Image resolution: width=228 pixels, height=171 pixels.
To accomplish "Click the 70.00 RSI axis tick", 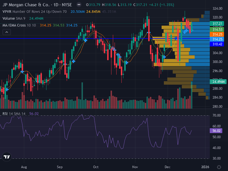I will pos(217,115).
